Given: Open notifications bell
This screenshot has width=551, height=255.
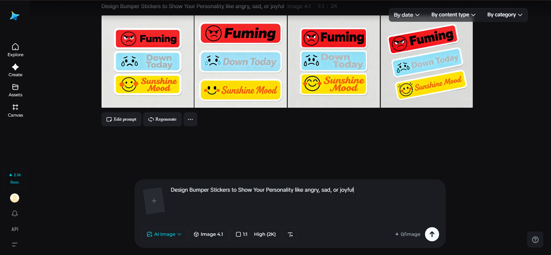Looking at the screenshot, I should 15,214.
